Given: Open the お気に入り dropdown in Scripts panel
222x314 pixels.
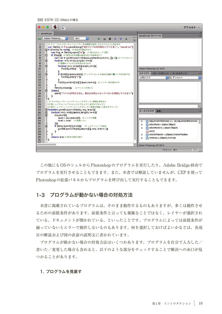Looking at the screenshot, I should pos(154,77).
